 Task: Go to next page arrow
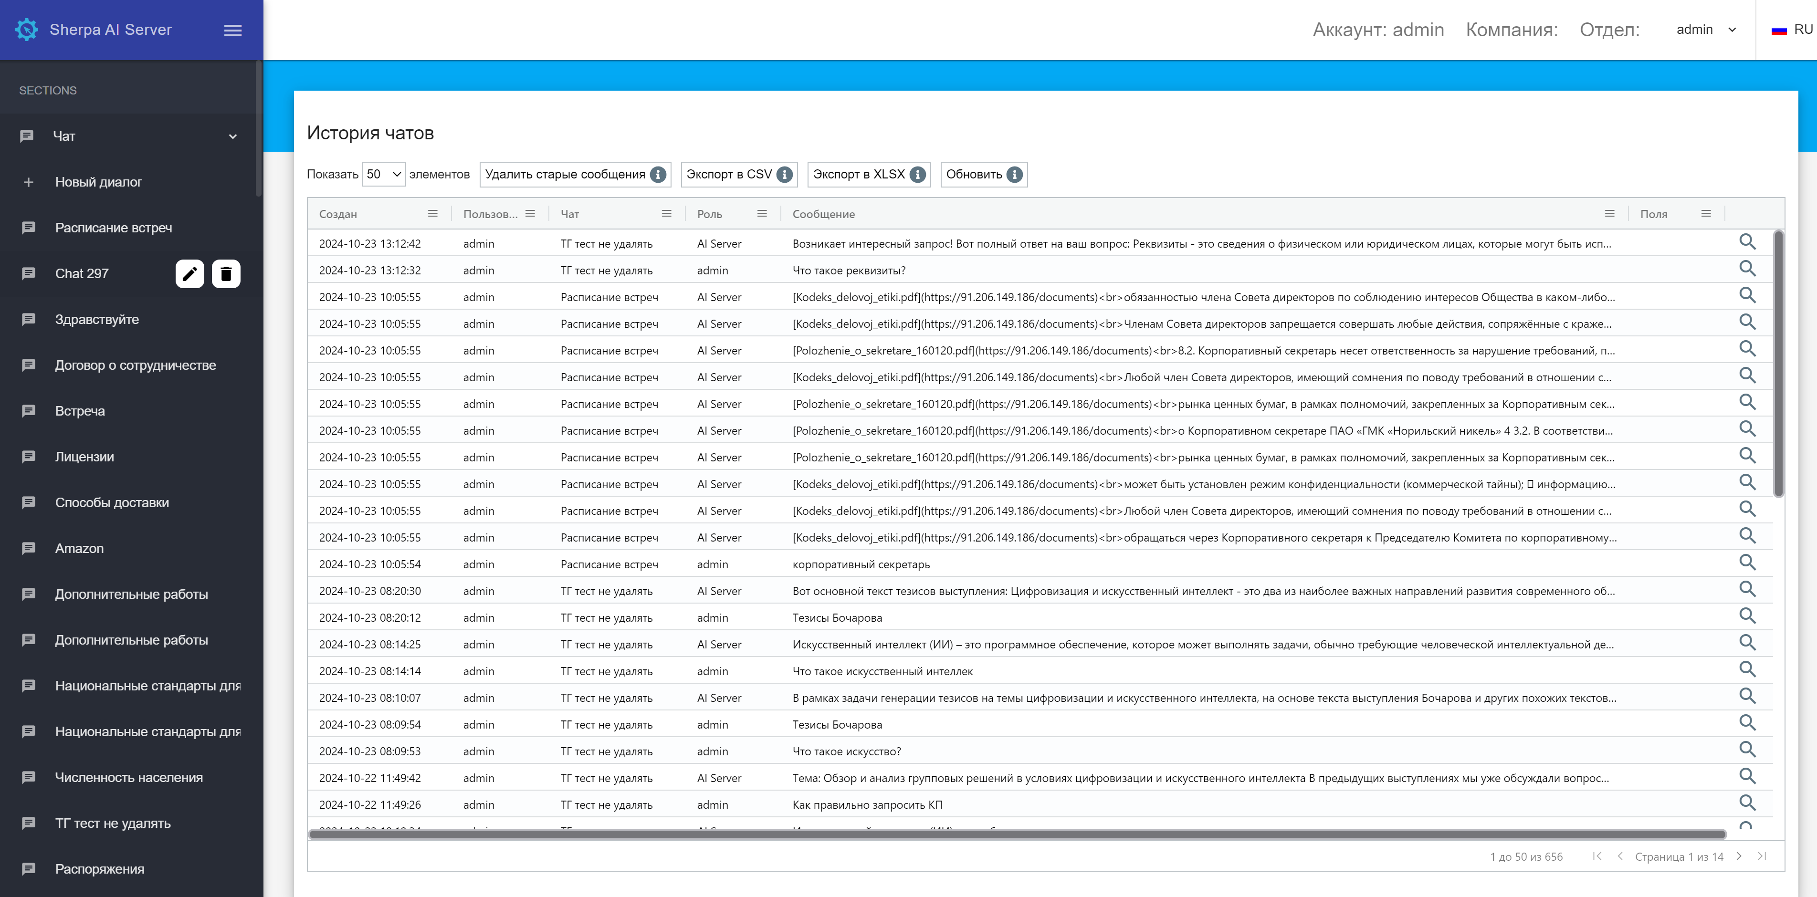tap(1739, 856)
